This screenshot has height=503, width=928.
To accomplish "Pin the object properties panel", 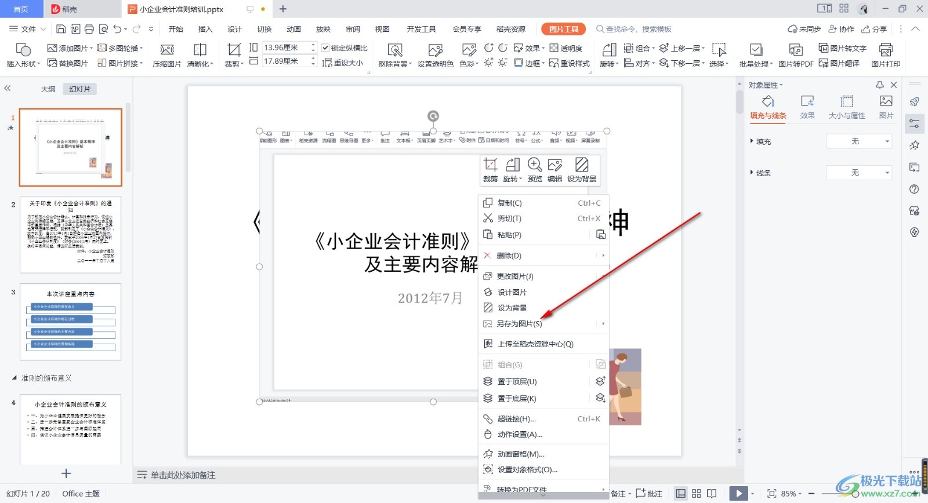I will tap(880, 85).
